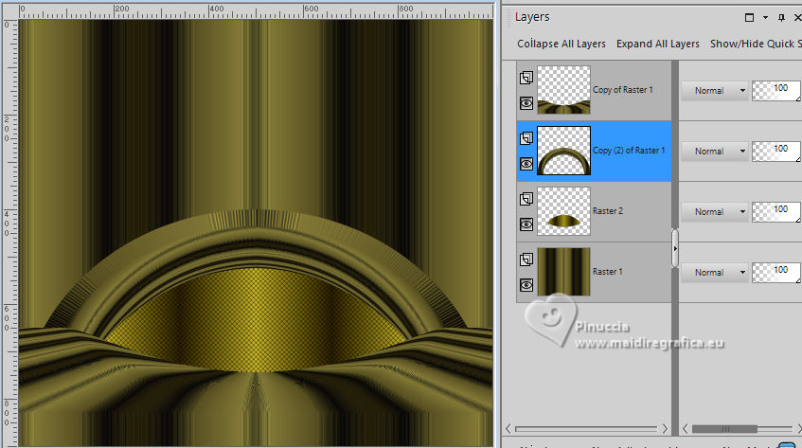The height and width of the screenshot is (448, 802).
Task: Adjust opacity slider of Copy of Raster 1
Action: [x=775, y=91]
